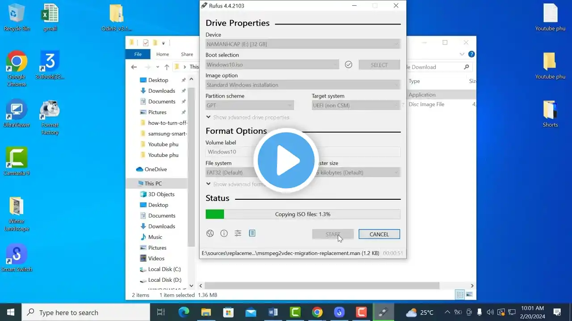Open the Share tab in Explorer

(x=187, y=54)
